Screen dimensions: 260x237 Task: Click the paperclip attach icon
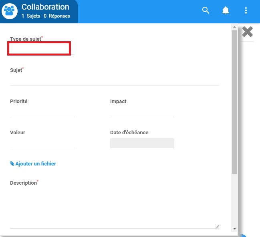(x=12, y=164)
